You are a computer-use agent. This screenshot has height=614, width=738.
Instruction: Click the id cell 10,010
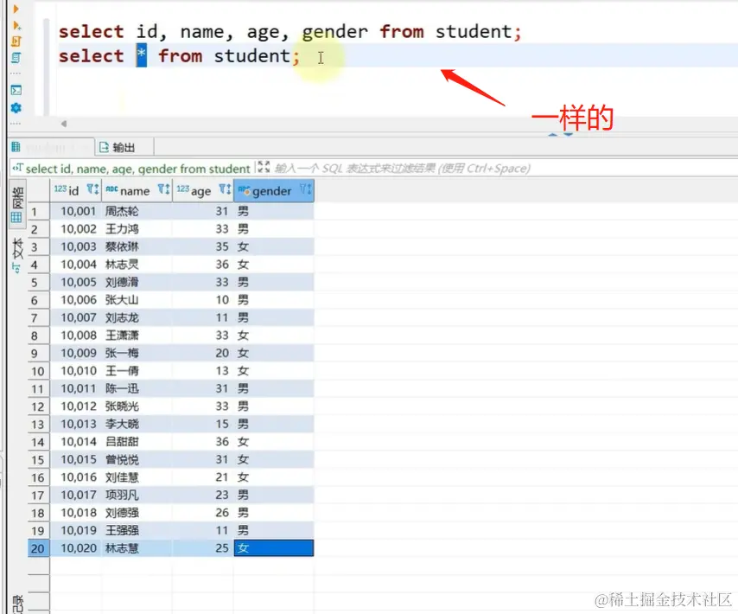click(x=76, y=371)
